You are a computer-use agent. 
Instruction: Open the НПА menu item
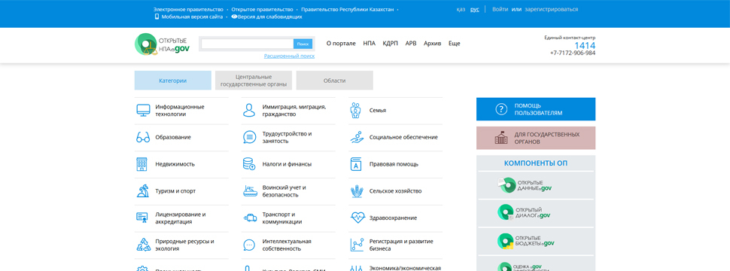click(x=370, y=44)
